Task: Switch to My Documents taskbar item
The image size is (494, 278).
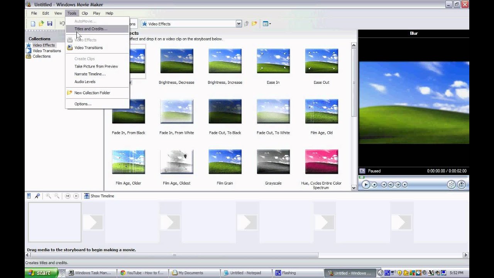Action: (x=194, y=273)
